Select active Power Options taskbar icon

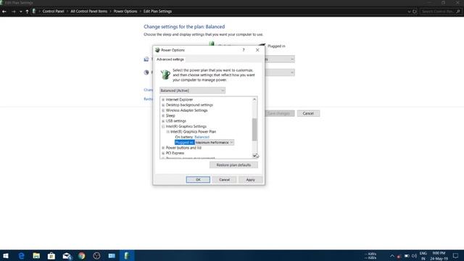coord(127,256)
